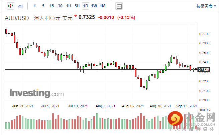Choose the 5H timeframe

coord(77,6)
